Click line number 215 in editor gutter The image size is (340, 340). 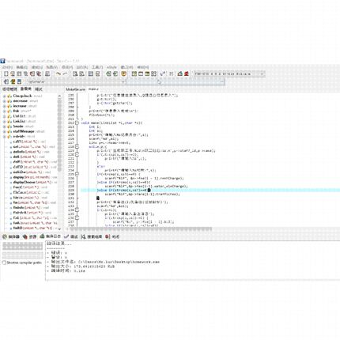[71, 134]
